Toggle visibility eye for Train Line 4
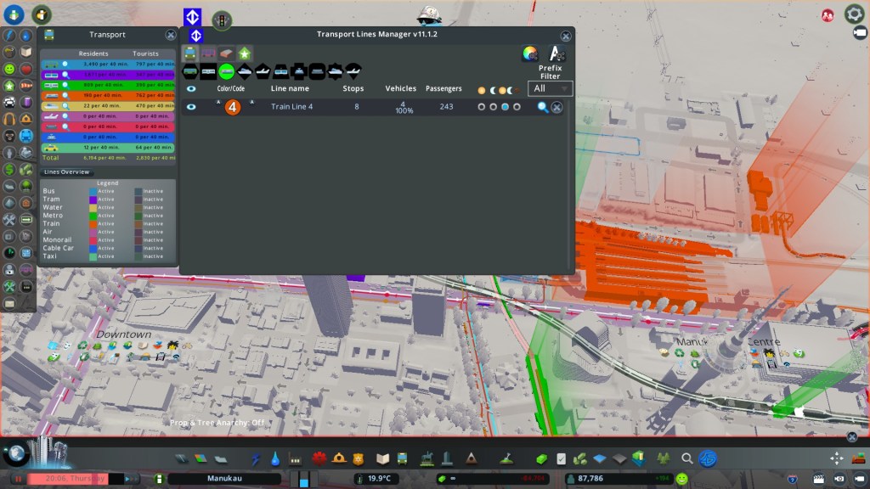Screen dimensions: 870x489 (191, 107)
